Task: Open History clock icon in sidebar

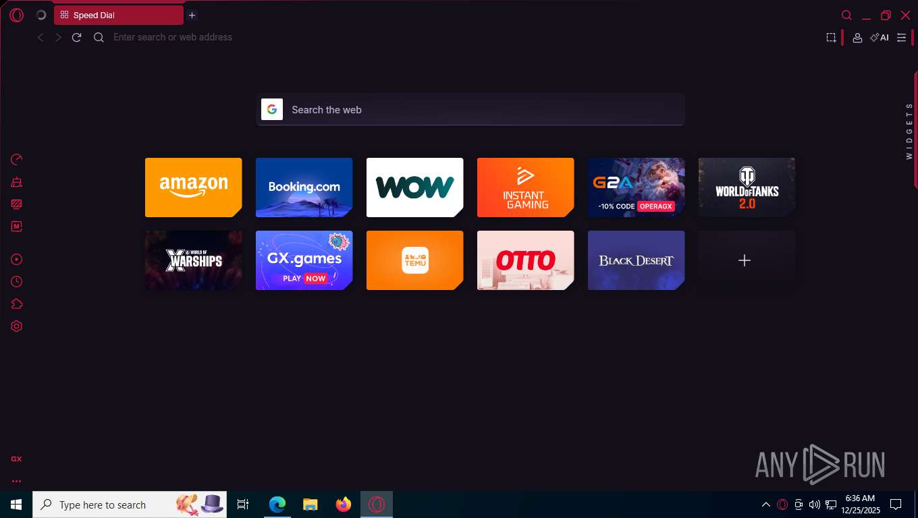Action: pos(17,281)
